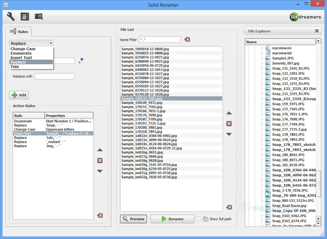Select the Replace '_resized' rule row
Image resolution: width=327 pixels, height=239 pixels.
point(53,142)
